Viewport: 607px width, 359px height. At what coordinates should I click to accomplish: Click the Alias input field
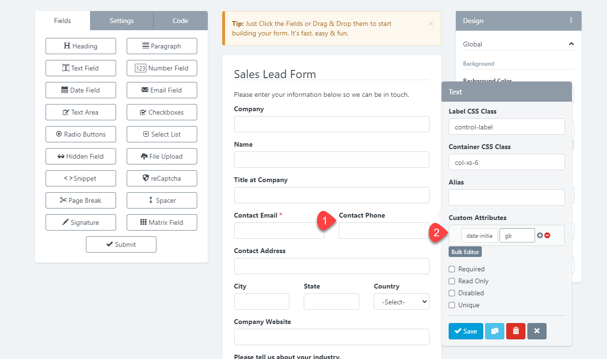point(506,197)
